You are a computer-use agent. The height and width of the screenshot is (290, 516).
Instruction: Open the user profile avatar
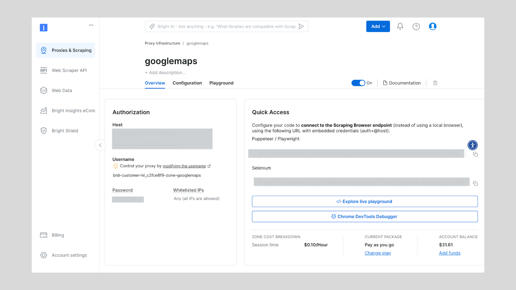point(432,26)
